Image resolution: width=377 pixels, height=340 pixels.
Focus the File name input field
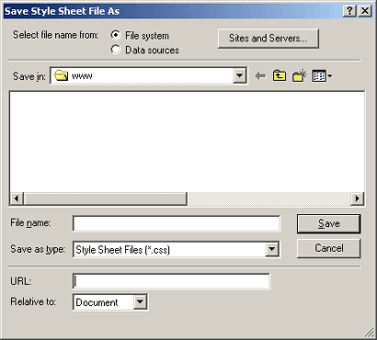[x=177, y=223]
